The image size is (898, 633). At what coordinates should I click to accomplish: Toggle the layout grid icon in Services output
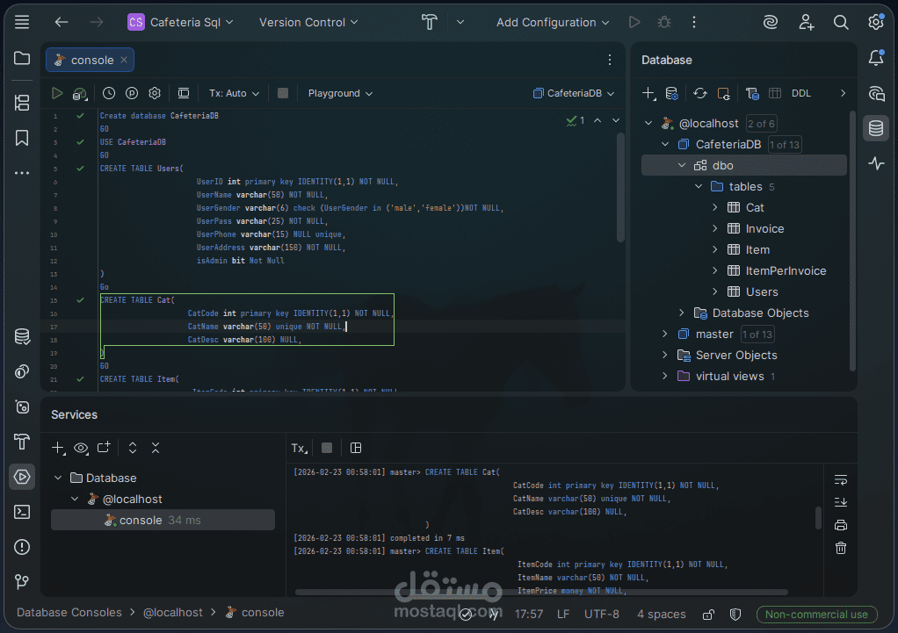(x=356, y=448)
